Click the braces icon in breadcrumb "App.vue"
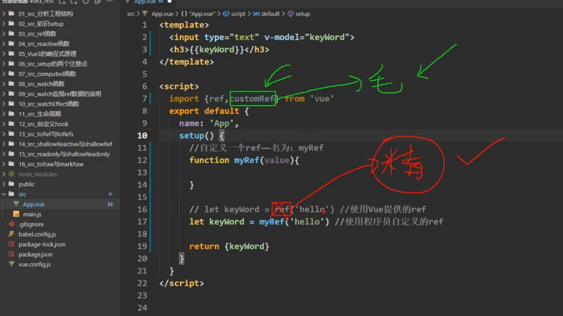Viewport: 563px width, 316px height. pos(183,14)
